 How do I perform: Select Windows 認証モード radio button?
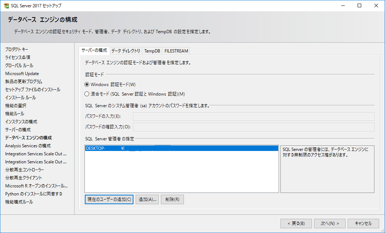(x=87, y=84)
